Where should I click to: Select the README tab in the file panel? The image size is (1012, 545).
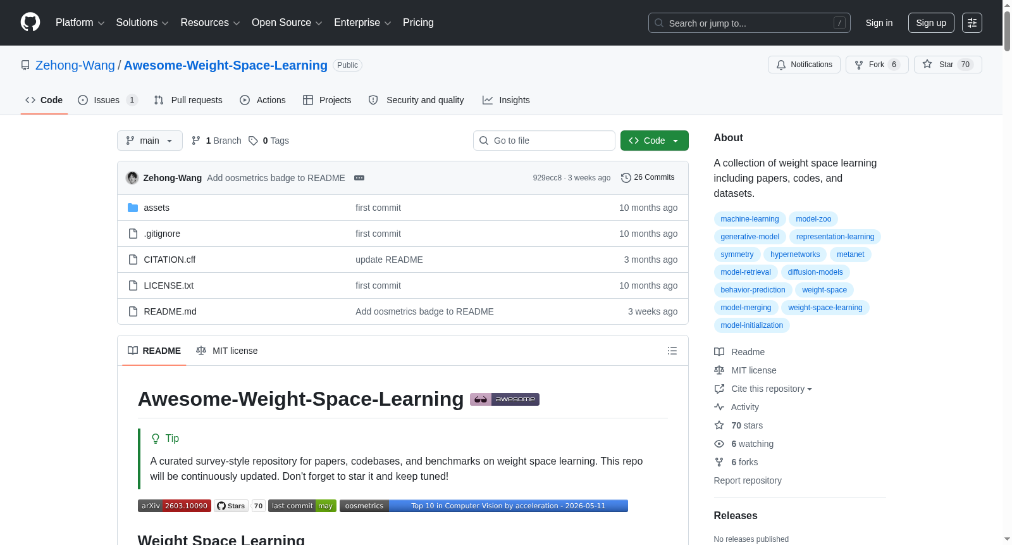coord(154,351)
